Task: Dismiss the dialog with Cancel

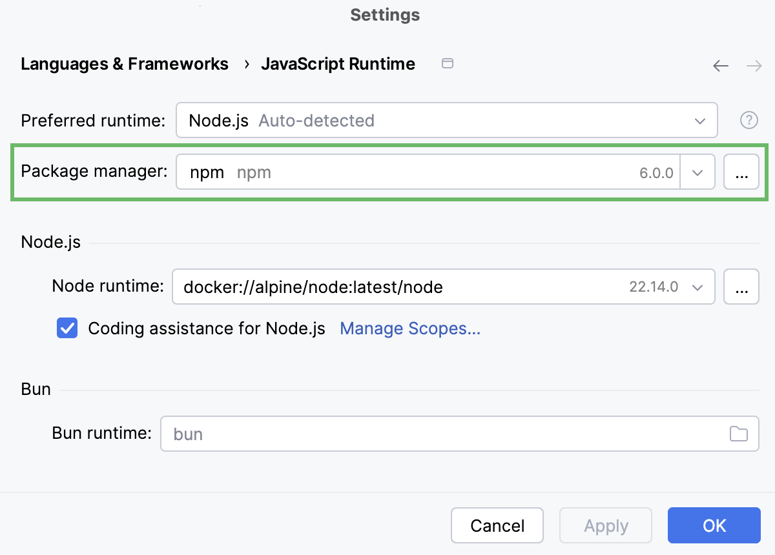Action: tap(497, 525)
